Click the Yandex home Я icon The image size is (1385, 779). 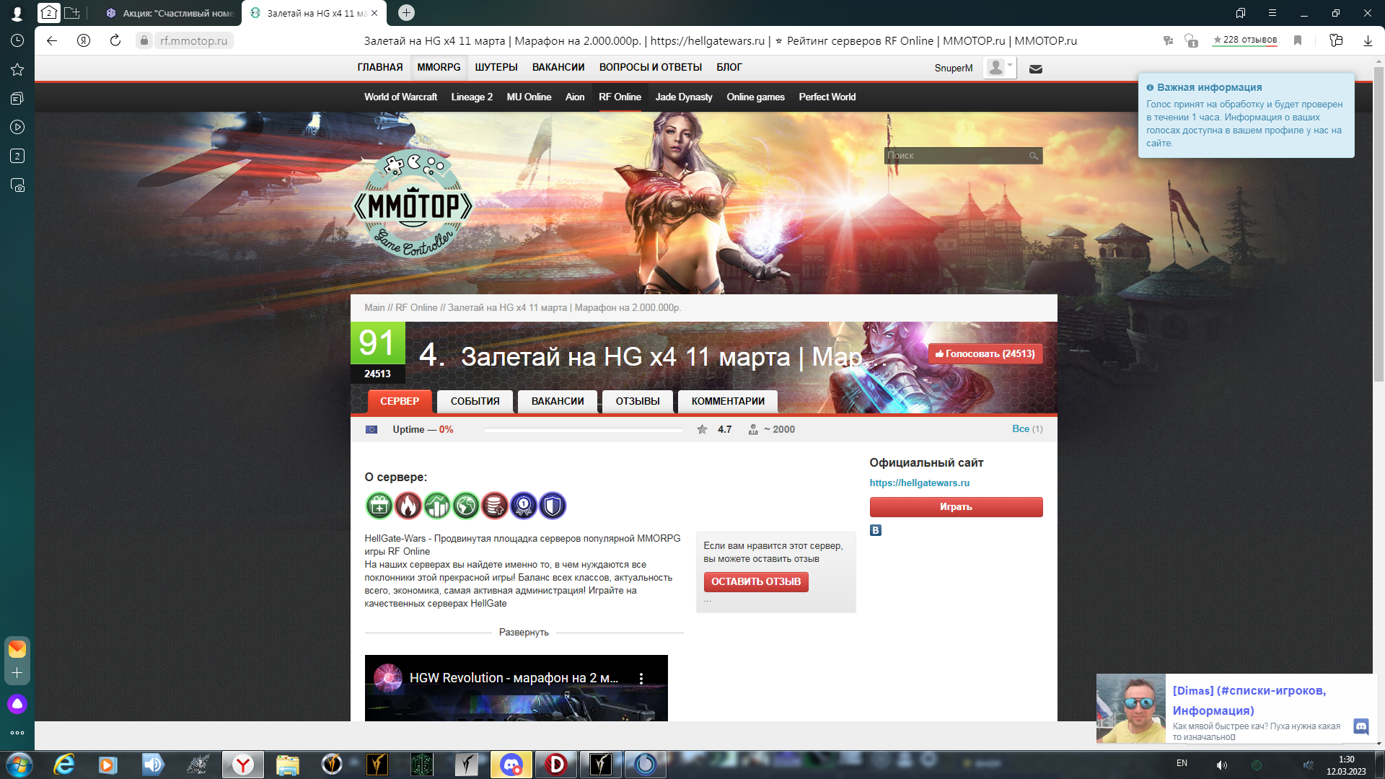pyautogui.click(x=84, y=40)
